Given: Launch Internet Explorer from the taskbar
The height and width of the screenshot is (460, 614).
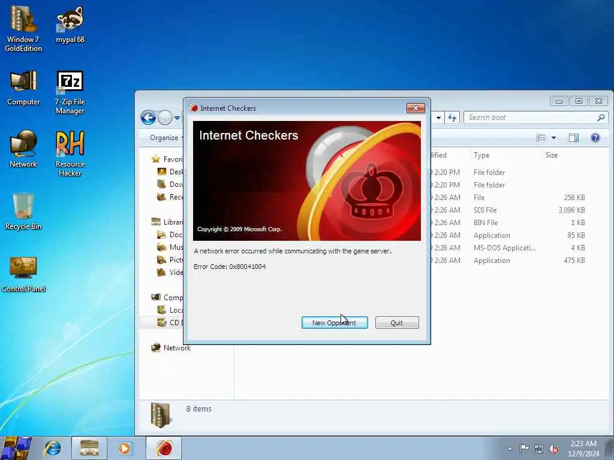Looking at the screenshot, I should coord(52,448).
